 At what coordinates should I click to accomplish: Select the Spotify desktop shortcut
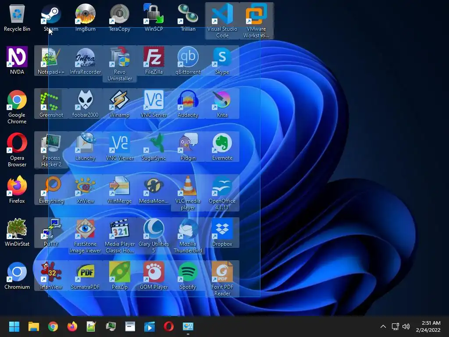(x=188, y=276)
